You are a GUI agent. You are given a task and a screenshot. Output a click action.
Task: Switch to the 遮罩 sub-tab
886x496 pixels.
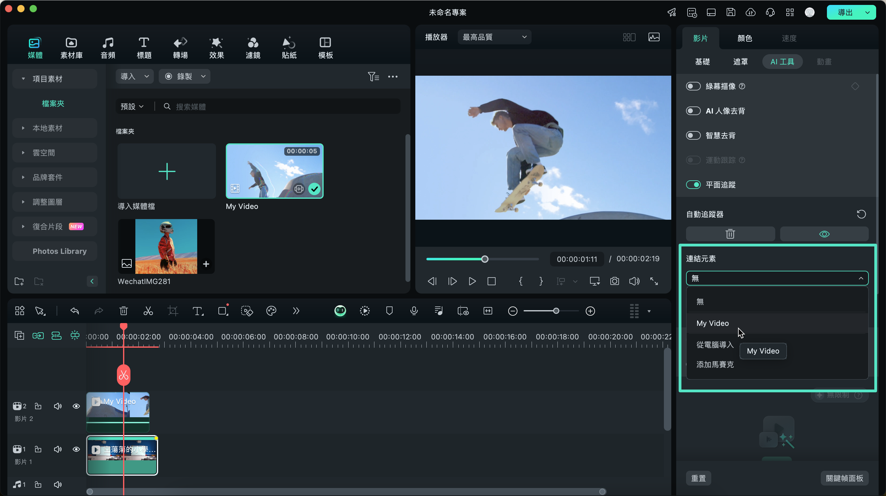[740, 62]
